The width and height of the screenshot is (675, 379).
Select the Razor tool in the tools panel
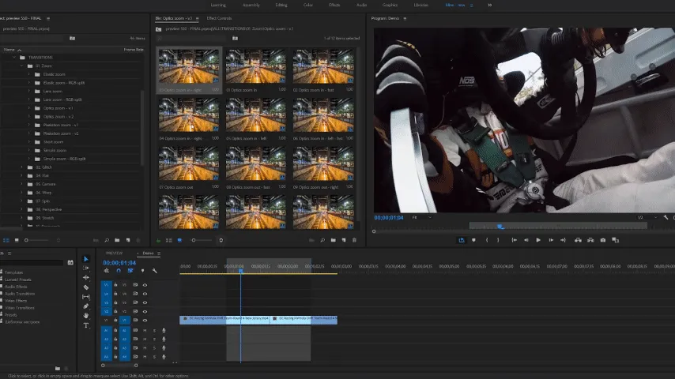[x=86, y=287]
